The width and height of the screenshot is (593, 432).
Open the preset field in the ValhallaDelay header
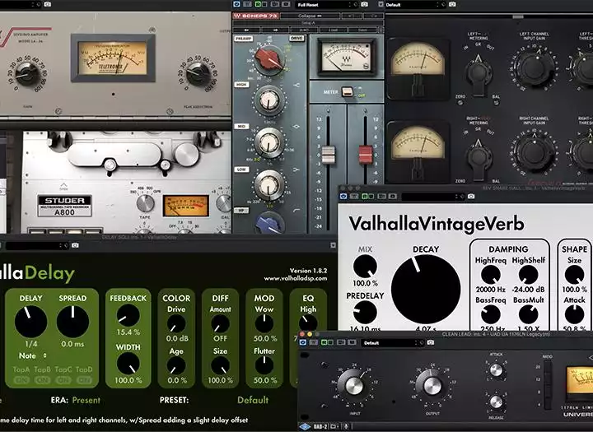click(37, 245)
